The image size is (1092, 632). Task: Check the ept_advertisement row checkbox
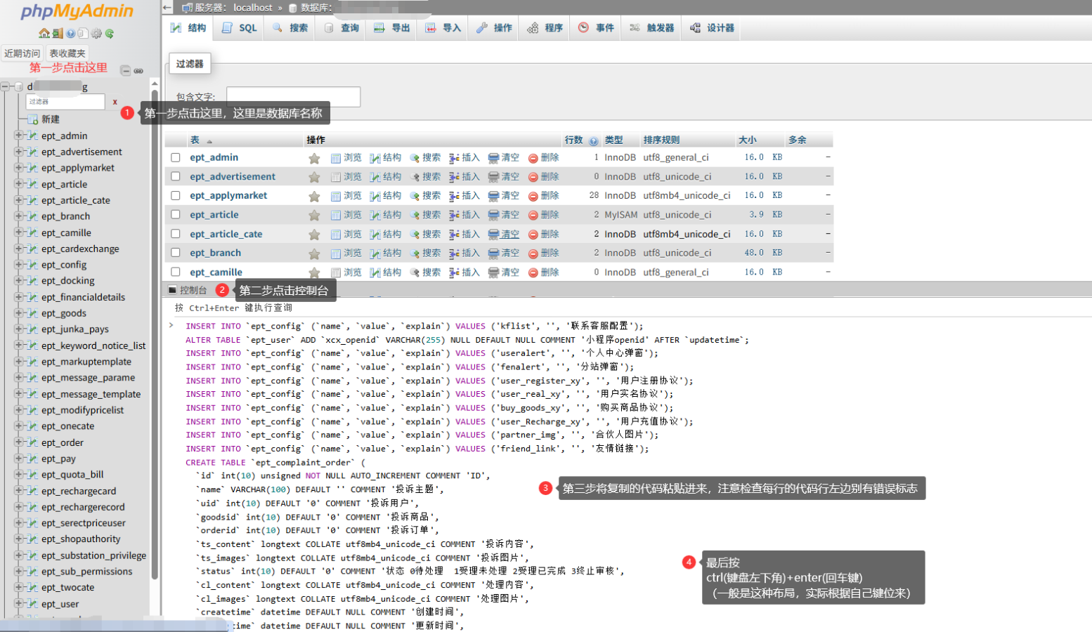(176, 177)
